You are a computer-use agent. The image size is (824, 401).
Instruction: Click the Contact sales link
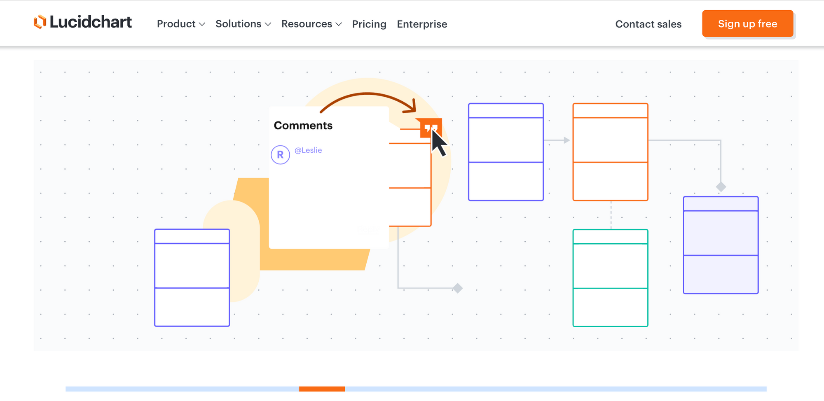click(648, 24)
